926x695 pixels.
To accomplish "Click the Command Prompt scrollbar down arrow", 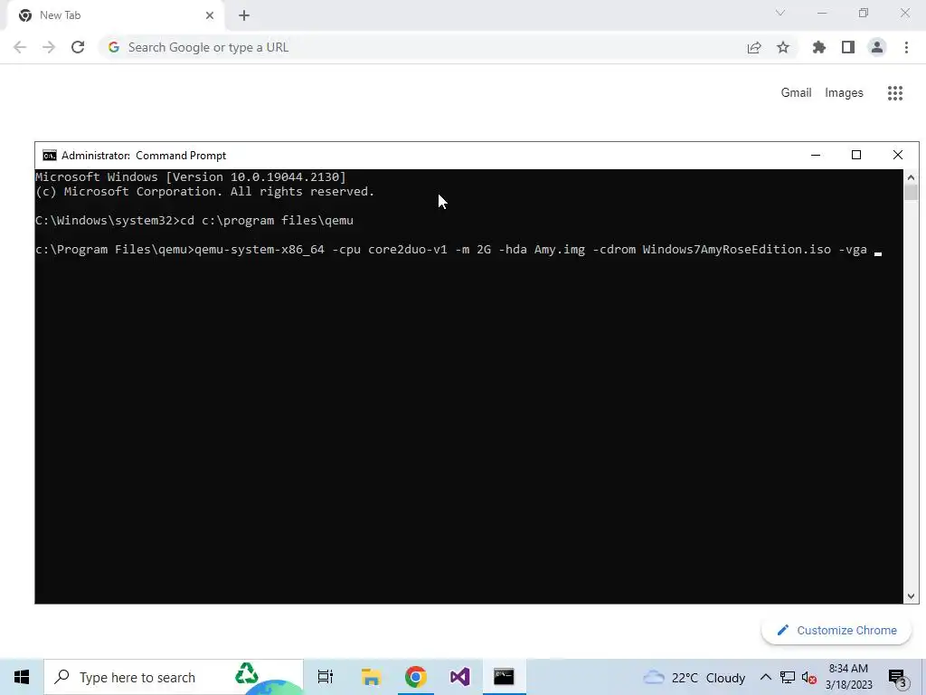I will coord(911,596).
